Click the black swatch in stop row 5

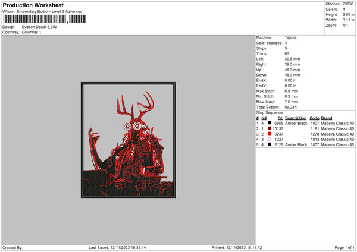pyautogui.click(x=270, y=144)
